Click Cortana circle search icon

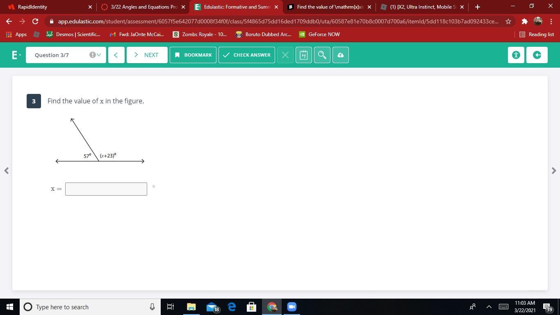pyautogui.click(x=28, y=307)
